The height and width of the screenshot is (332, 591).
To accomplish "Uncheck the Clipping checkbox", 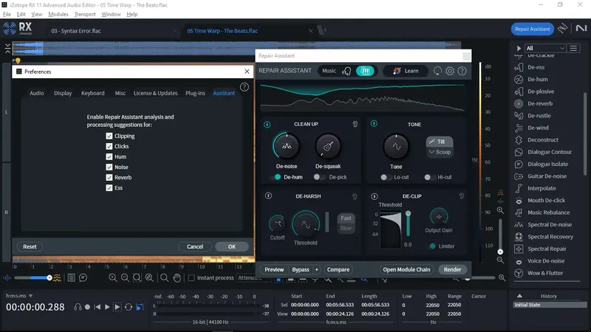I will tap(109, 136).
